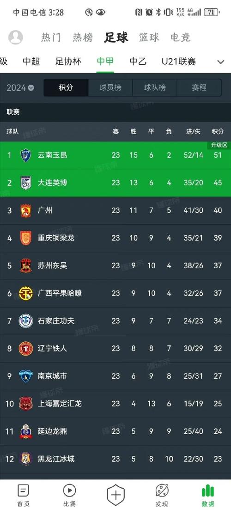Tap the 首页 home icon

click(x=23, y=491)
